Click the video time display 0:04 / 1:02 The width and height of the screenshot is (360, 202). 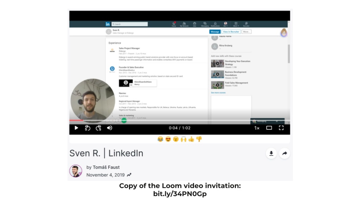click(x=180, y=128)
